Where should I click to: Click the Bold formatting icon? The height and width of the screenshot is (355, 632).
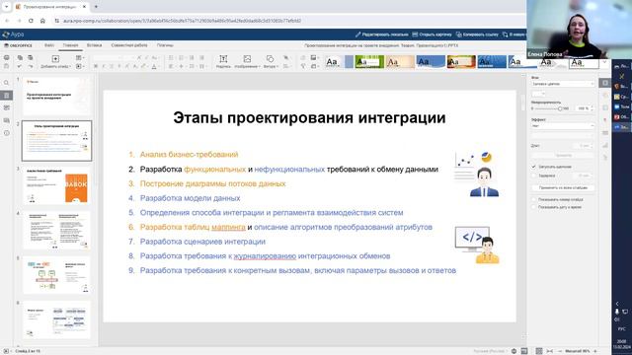(x=96, y=66)
